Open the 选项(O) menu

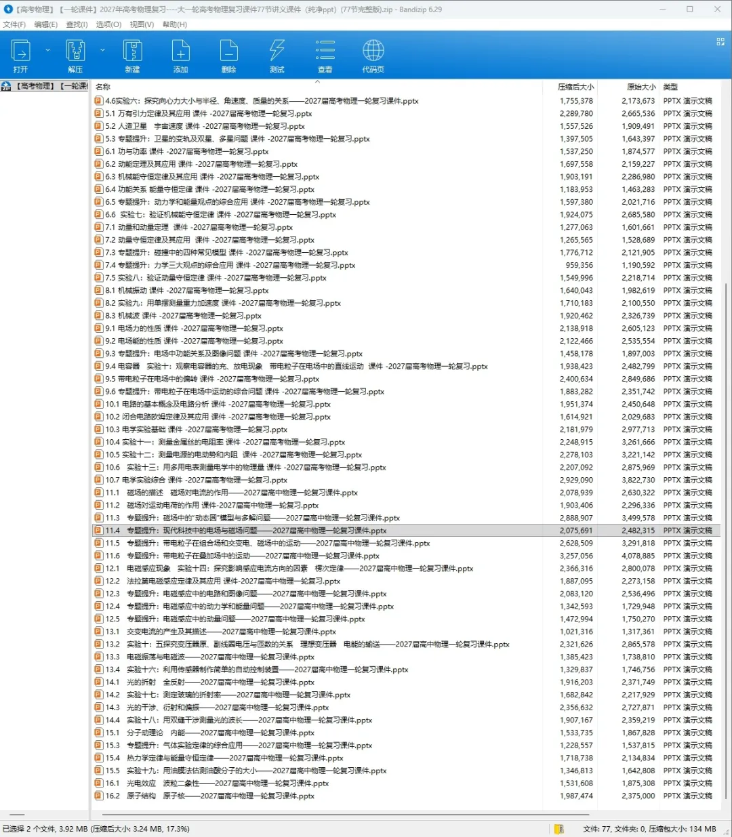pos(108,24)
